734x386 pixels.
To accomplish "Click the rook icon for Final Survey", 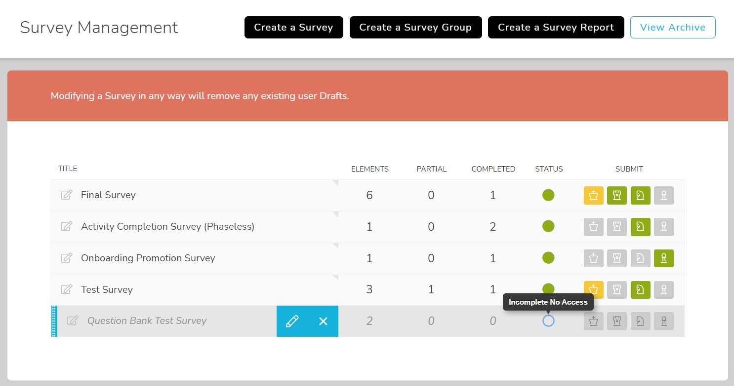I will 617,195.
